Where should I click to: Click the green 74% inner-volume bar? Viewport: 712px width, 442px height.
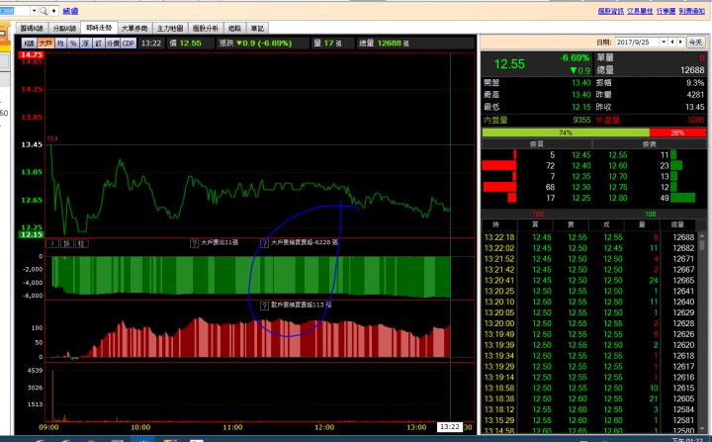pyautogui.click(x=566, y=133)
